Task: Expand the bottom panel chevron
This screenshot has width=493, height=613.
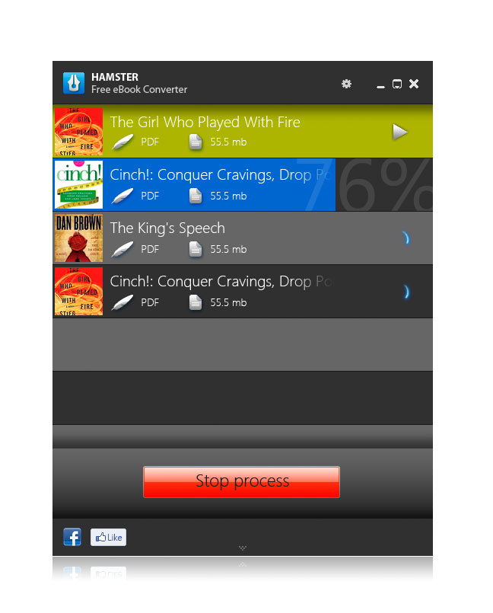Action: (x=243, y=548)
